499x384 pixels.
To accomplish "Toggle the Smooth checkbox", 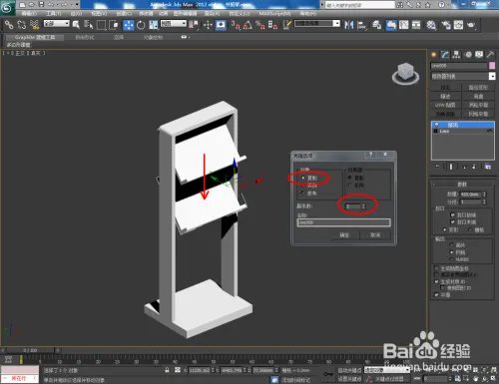I will (x=437, y=295).
